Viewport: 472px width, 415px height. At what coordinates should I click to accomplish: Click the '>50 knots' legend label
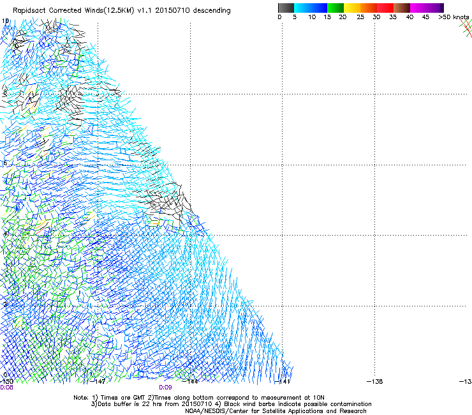pos(454,17)
